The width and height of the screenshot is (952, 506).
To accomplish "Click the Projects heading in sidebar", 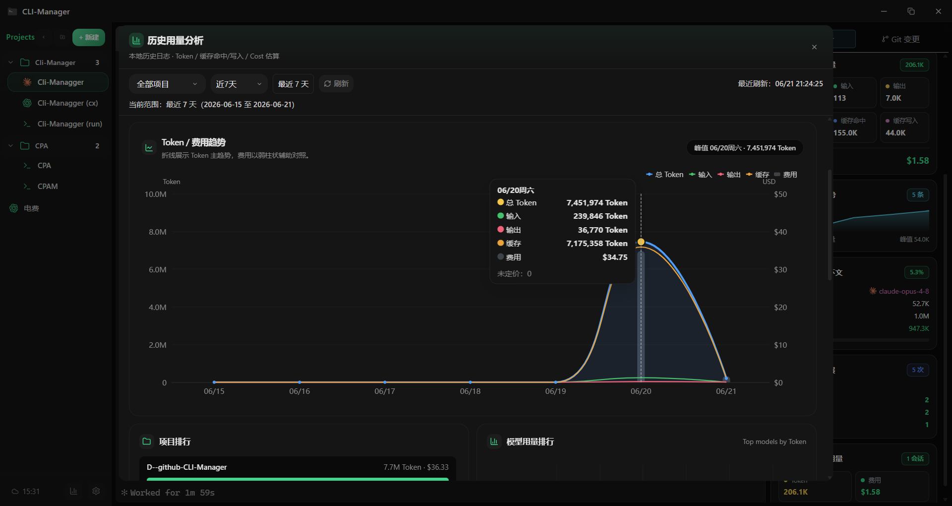I will (20, 37).
